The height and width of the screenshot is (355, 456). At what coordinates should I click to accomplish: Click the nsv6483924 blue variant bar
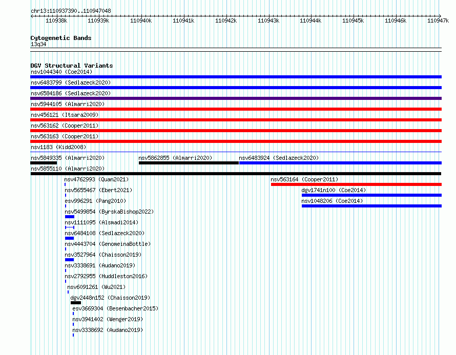(340, 163)
